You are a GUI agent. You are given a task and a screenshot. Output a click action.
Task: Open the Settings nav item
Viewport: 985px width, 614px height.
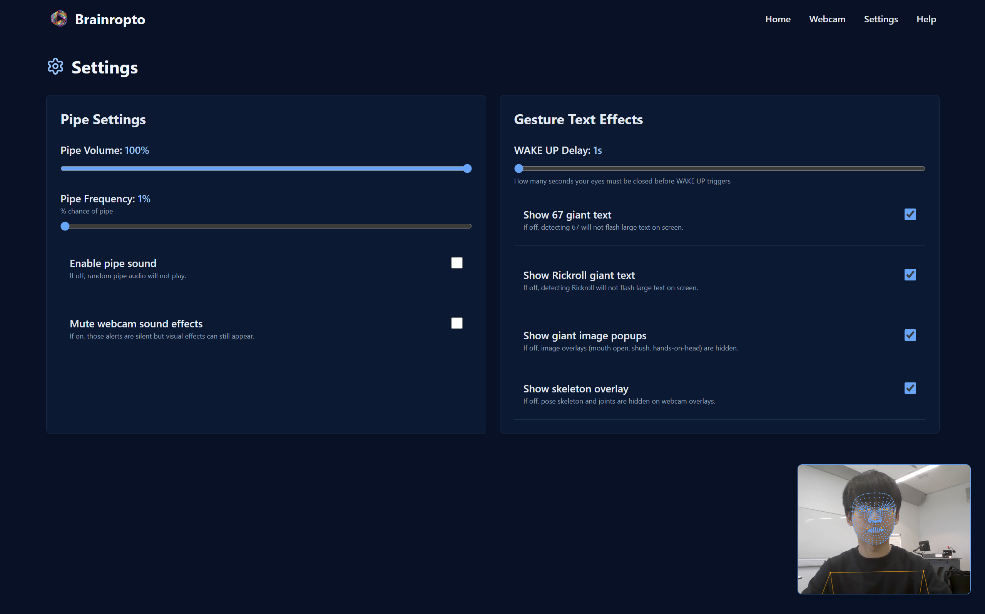pos(881,19)
